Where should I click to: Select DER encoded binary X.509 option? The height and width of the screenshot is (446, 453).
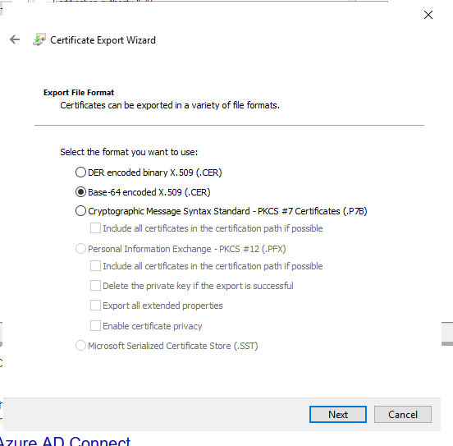coord(80,172)
